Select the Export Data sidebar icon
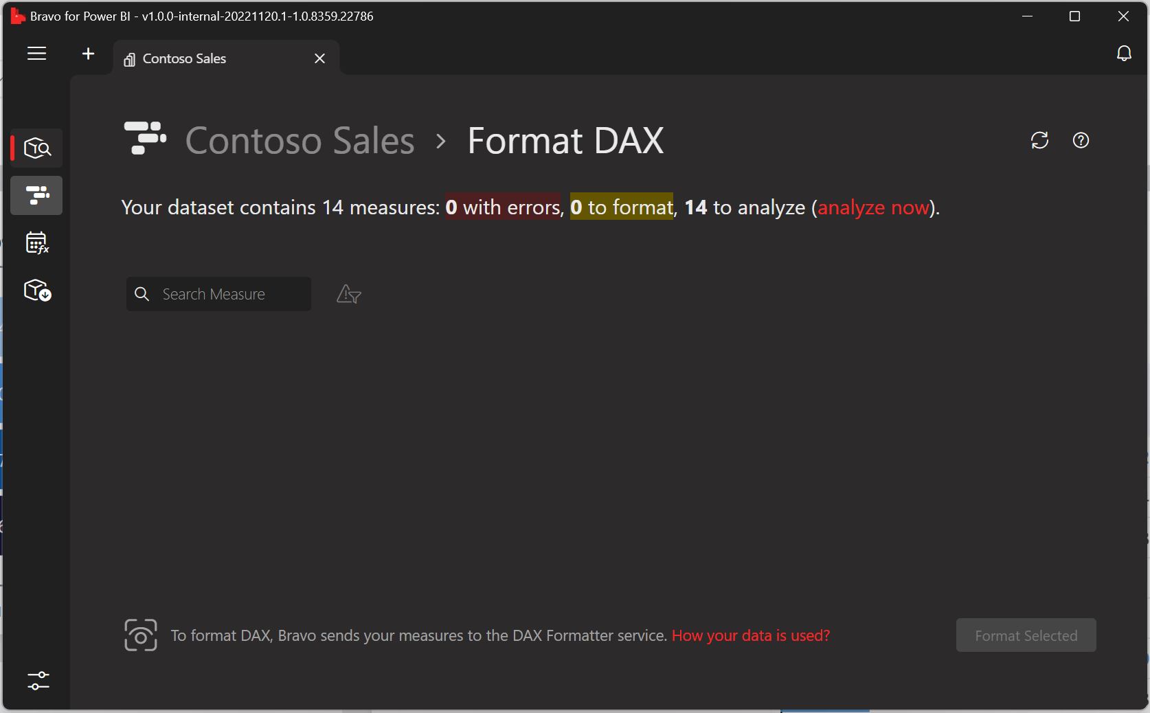 click(36, 290)
